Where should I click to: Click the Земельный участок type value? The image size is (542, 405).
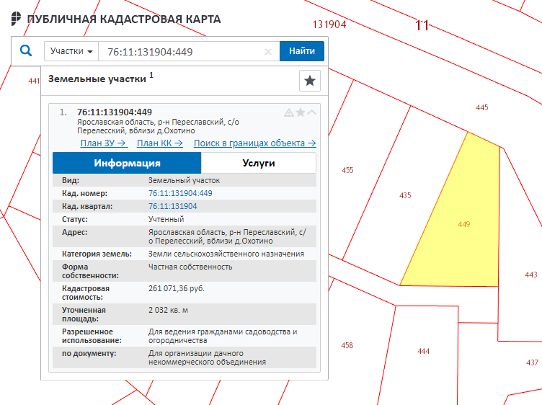click(x=184, y=180)
